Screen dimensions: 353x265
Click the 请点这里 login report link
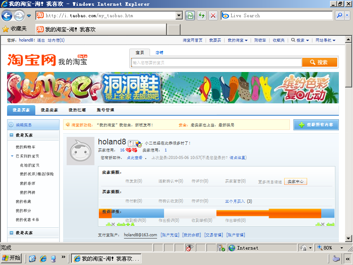click(x=237, y=158)
